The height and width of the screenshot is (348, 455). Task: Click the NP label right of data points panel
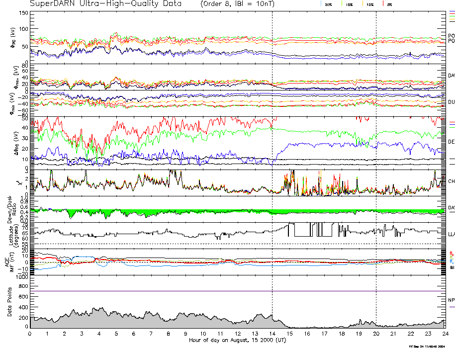(451, 301)
